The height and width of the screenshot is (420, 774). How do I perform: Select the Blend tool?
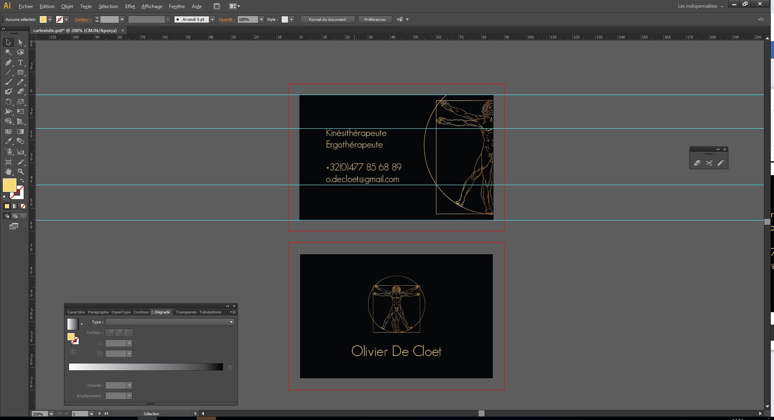(20, 141)
